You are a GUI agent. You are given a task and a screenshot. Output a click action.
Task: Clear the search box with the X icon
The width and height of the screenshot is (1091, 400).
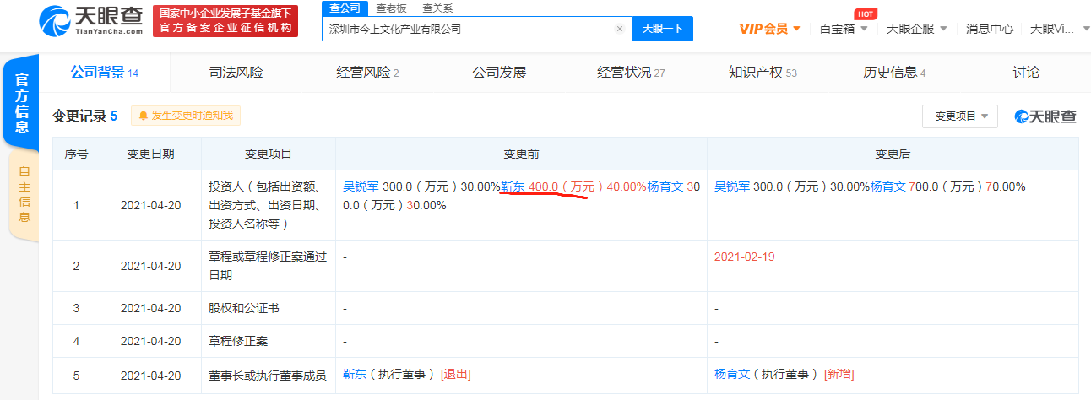[x=620, y=29]
